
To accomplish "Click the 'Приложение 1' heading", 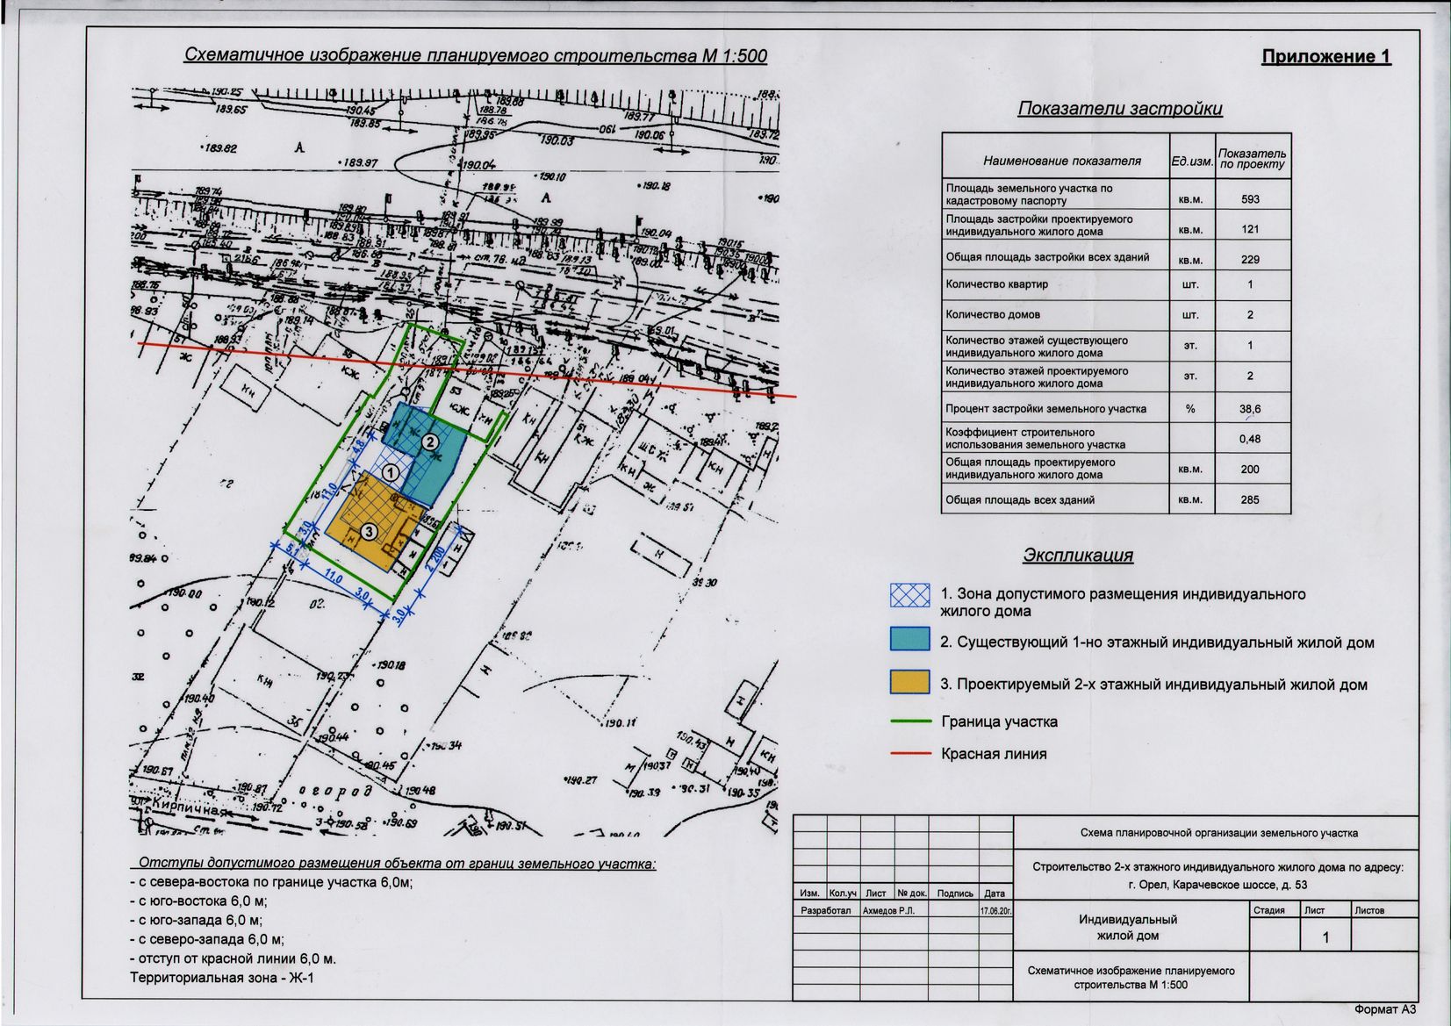I will pyautogui.click(x=1326, y=56).
